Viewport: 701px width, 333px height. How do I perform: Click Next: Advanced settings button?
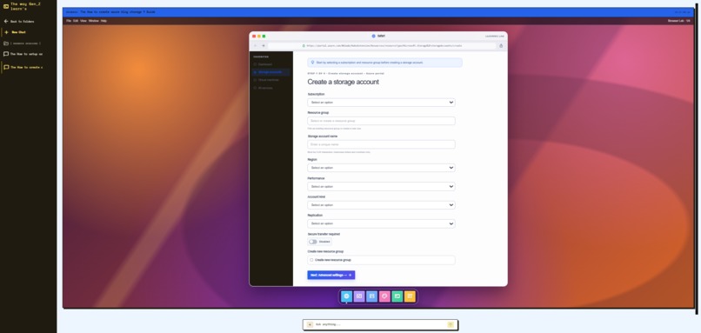[331, 275]
